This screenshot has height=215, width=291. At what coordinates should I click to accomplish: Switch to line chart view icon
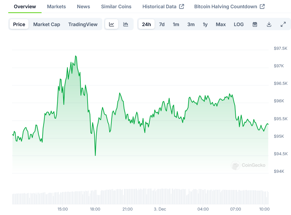click(112, 24)
